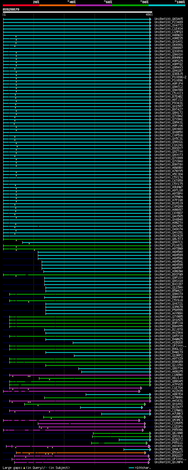This screenshot has width=188, height=470.
Task: Select UniRef100_O64981 label
Action: click(169, 45)
